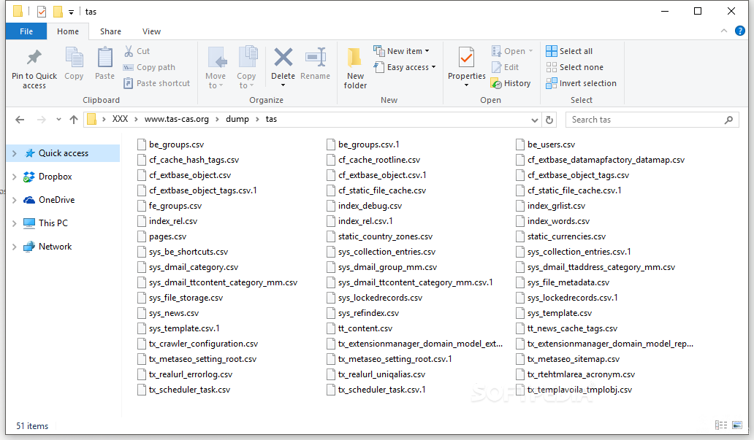Open the New item dropdown
Screen dimensions: 754x440
coord(401,51)
